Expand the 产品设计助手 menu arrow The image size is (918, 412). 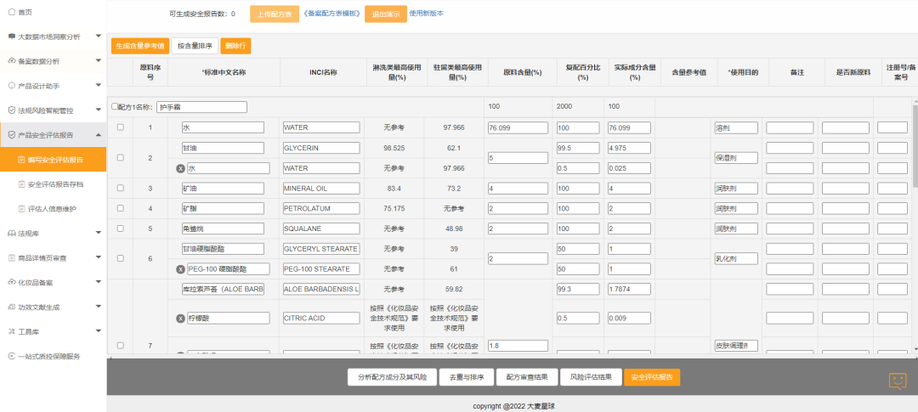(x=99, y=86)
